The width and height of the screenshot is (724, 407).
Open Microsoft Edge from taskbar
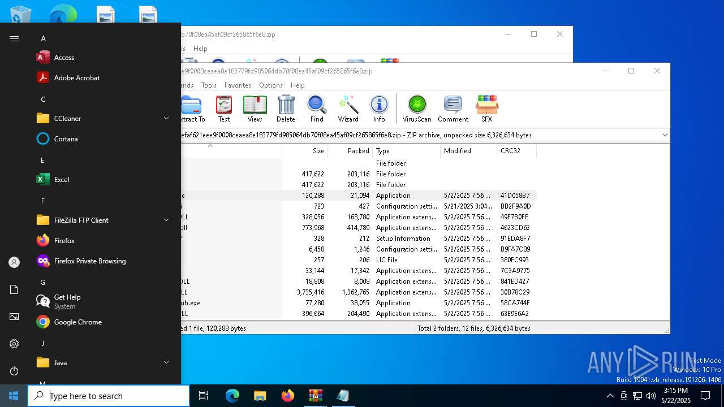coord(232,396)
